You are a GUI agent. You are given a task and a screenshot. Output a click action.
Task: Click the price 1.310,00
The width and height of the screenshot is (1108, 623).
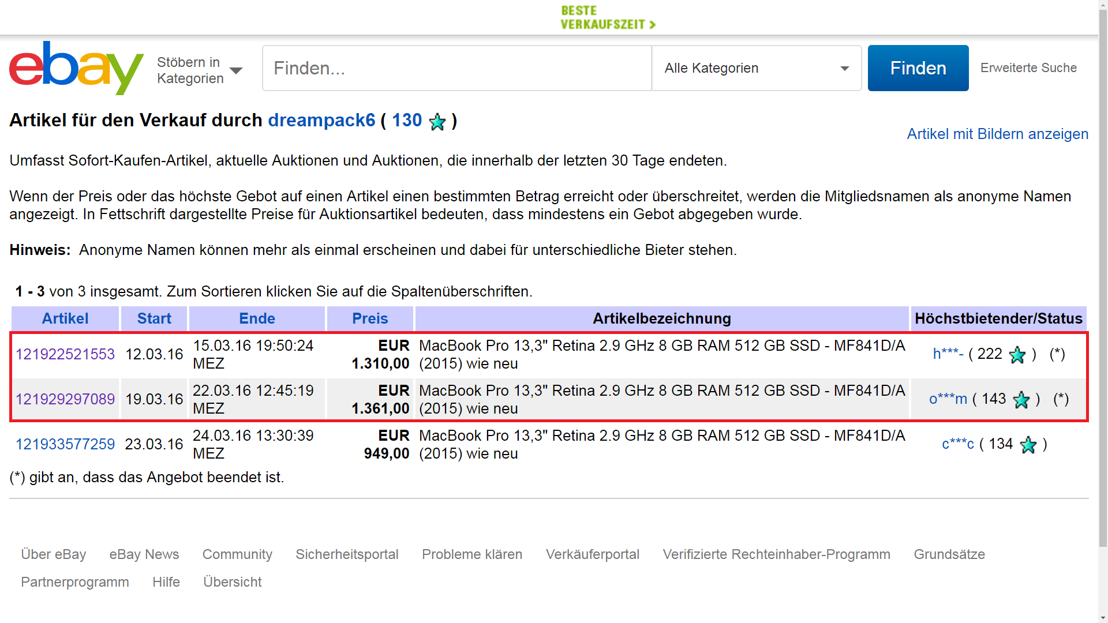[380, 363]
